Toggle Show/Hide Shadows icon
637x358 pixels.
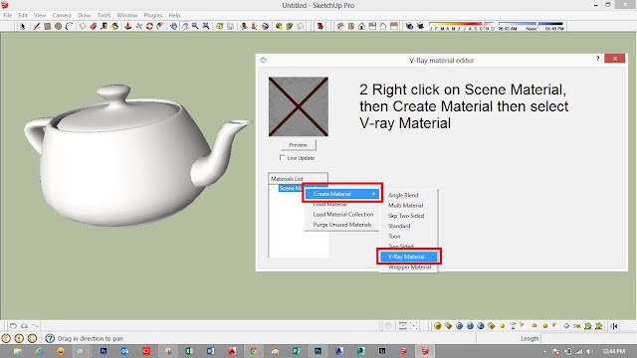coord(420,27)
